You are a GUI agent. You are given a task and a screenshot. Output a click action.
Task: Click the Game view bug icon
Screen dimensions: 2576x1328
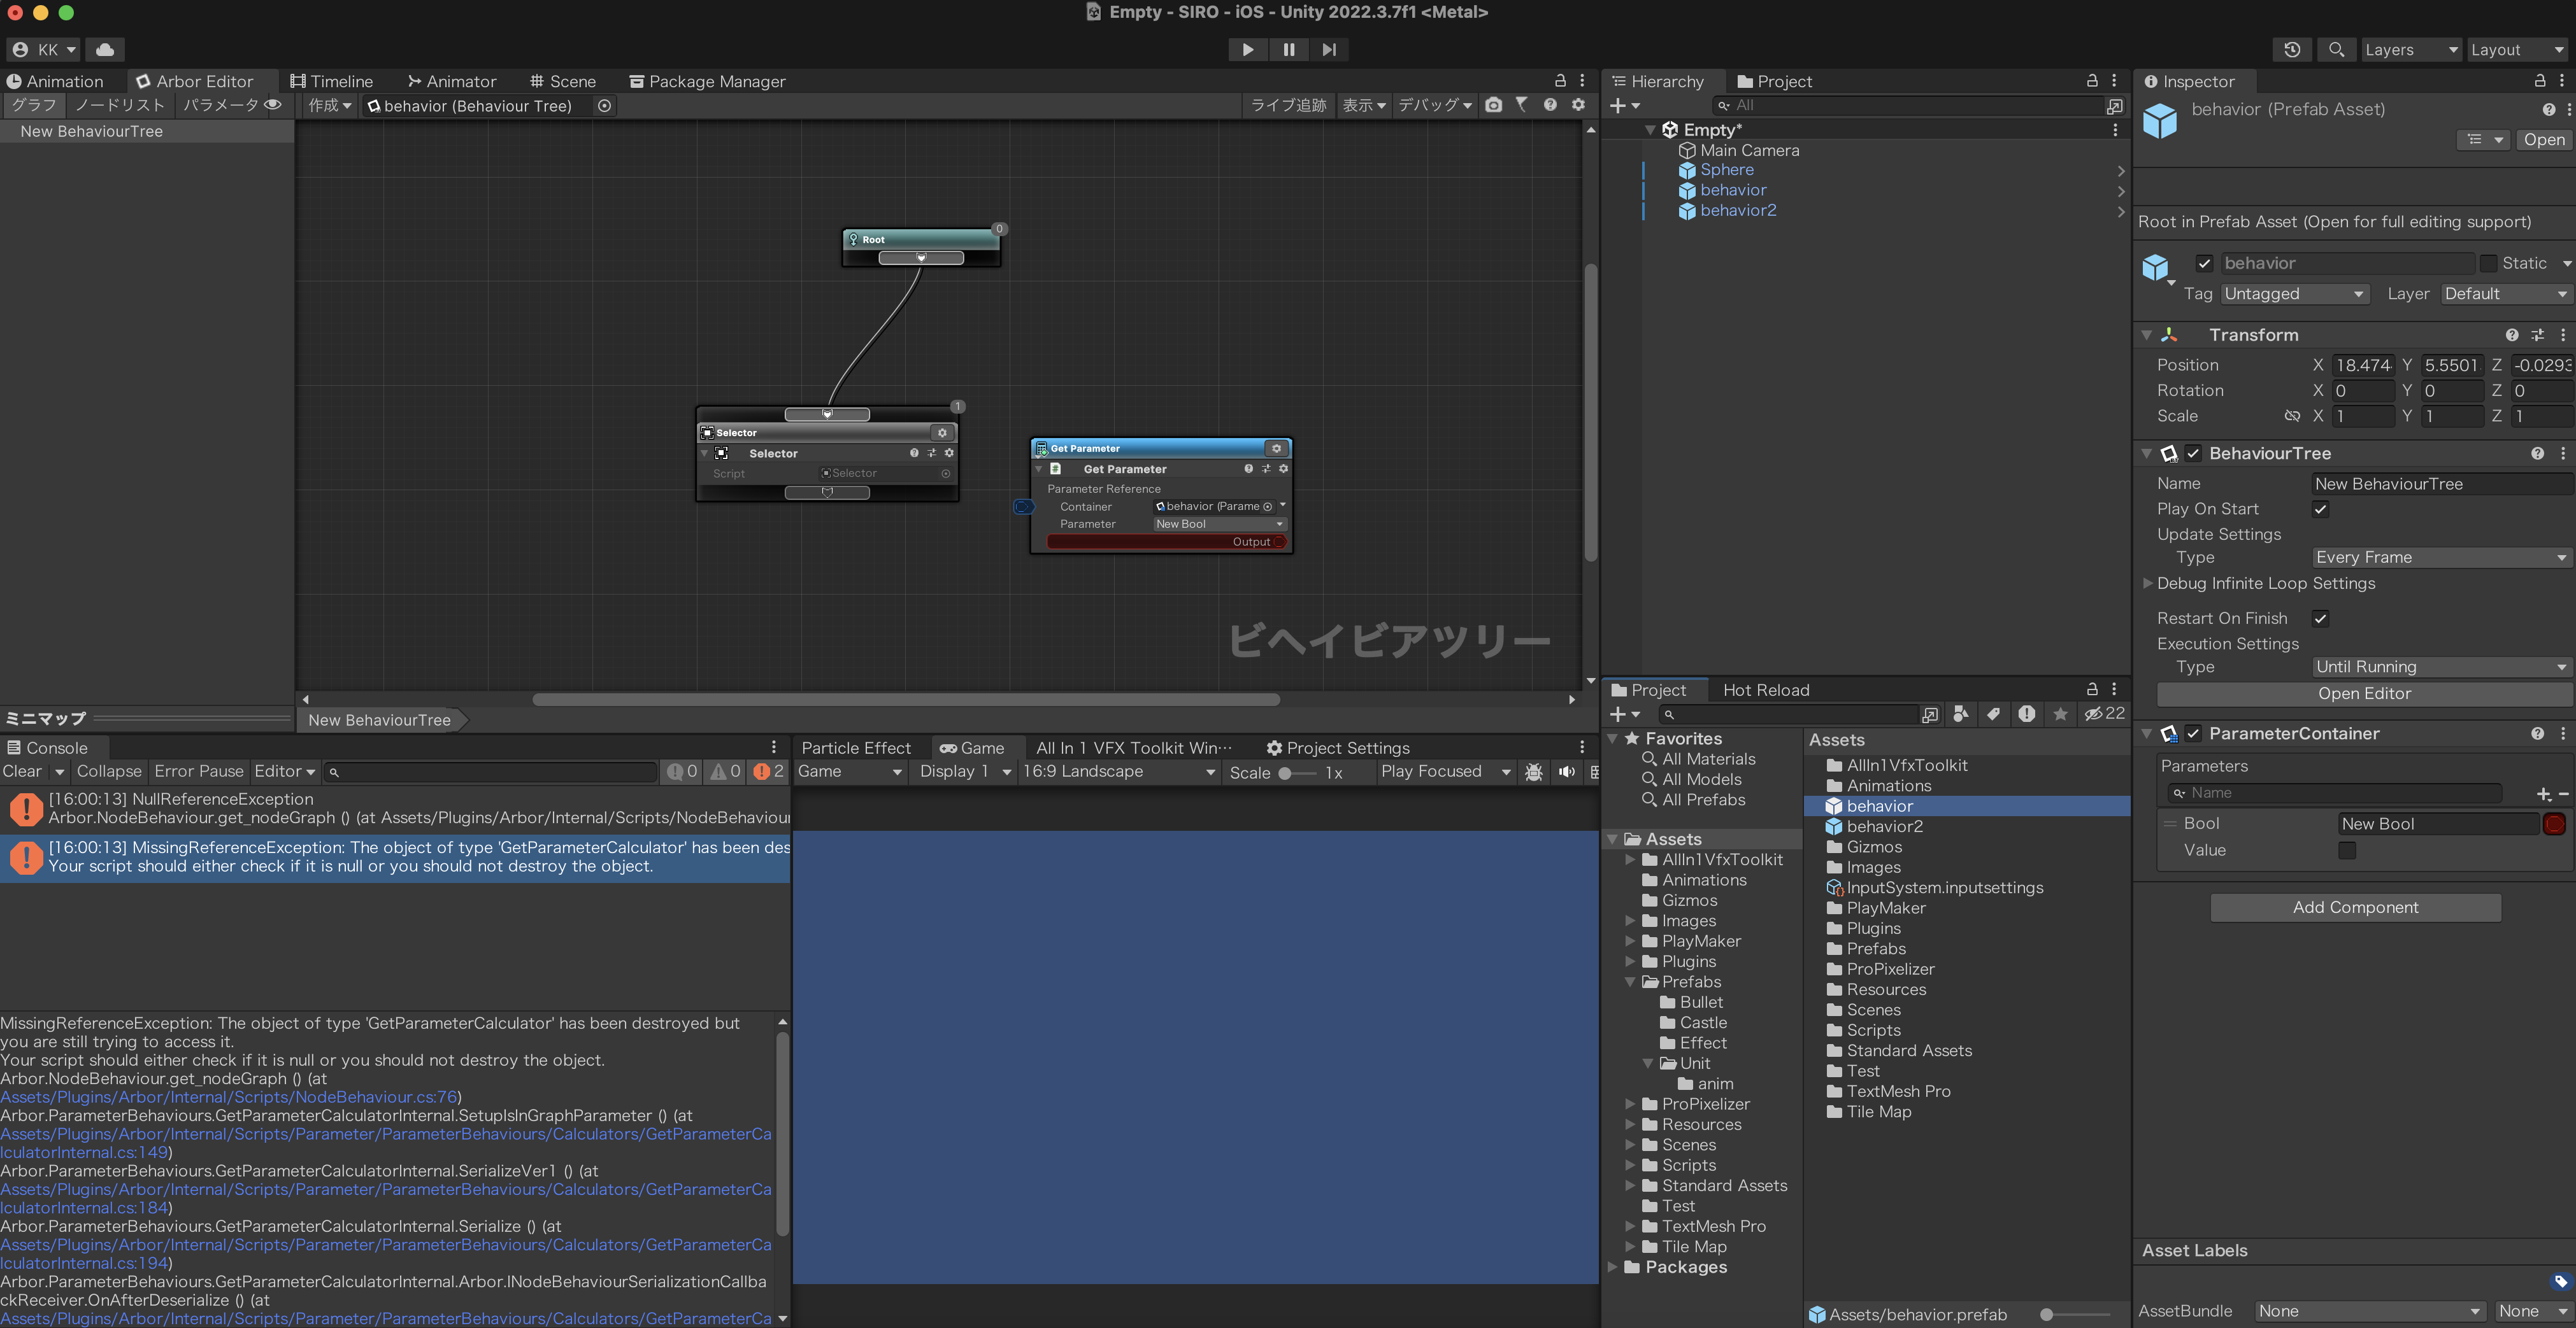tap(1533, 772)
